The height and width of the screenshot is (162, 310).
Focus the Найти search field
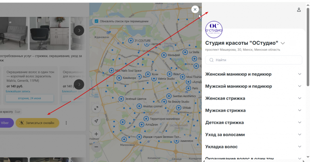tap(253, 60)
